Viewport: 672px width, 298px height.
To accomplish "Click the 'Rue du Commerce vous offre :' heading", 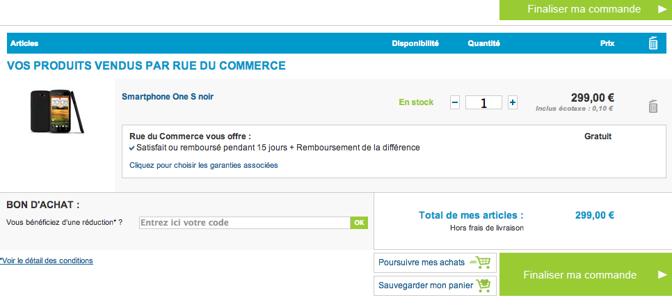I will [x=191, y=136].
